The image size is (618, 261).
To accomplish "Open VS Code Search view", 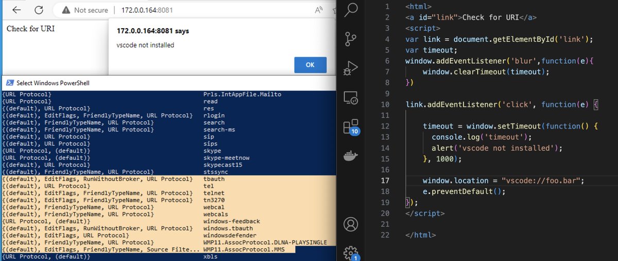I will [351, 9].
